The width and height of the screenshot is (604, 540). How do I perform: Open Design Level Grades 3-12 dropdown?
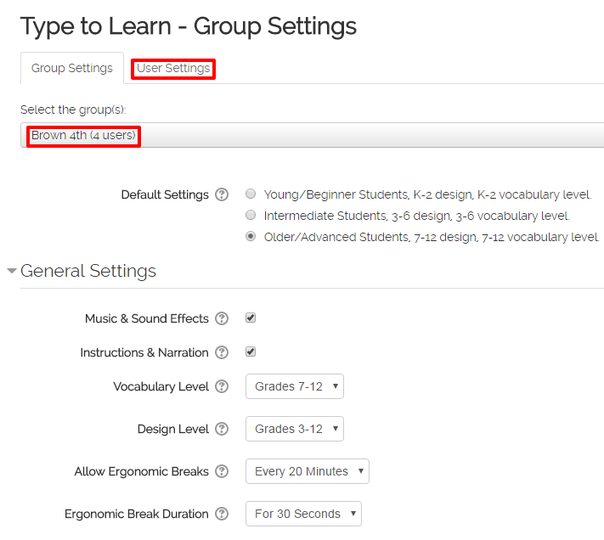[x=295, y=429]
